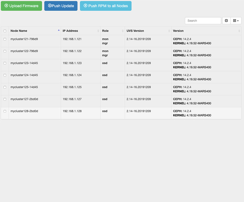Click the mon mgr role of mycluster121
244x202 pixels.
(105, 41)
